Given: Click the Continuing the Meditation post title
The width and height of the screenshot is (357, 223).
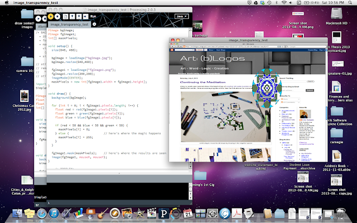Looking at the screenshot, I should pyautogui.click(x=202, y=82).
